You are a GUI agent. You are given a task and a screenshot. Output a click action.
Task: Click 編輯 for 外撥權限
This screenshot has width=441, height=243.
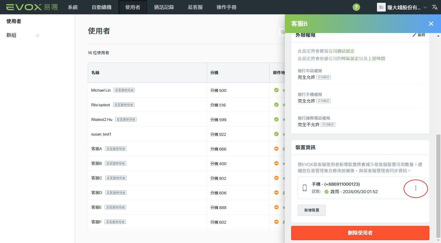point(419,35)
